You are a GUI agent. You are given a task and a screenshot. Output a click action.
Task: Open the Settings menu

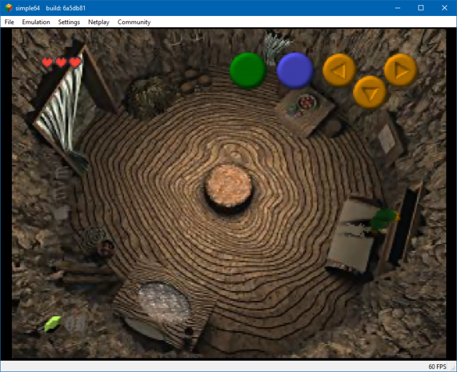tap(69, 22)
